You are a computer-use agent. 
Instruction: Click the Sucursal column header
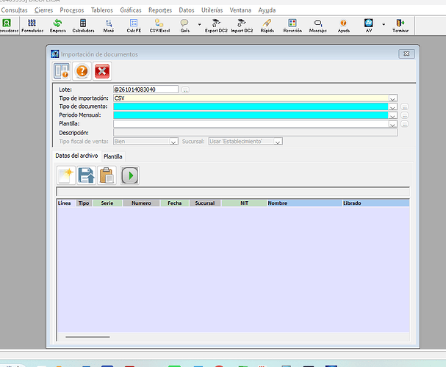(x=205, y=203)
